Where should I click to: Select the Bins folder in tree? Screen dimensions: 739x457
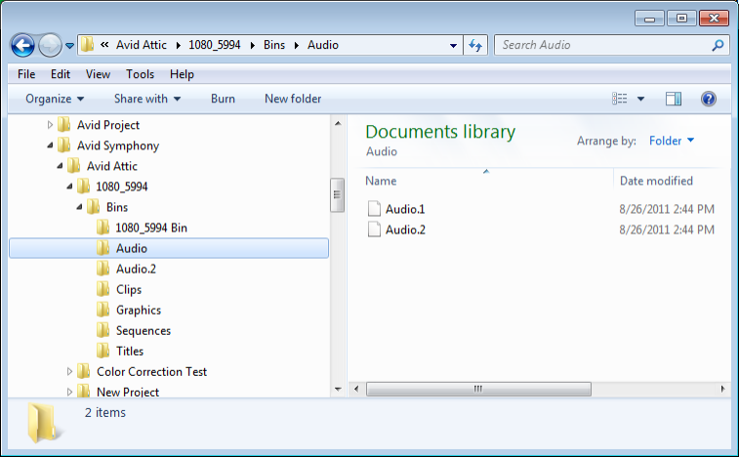117,207
